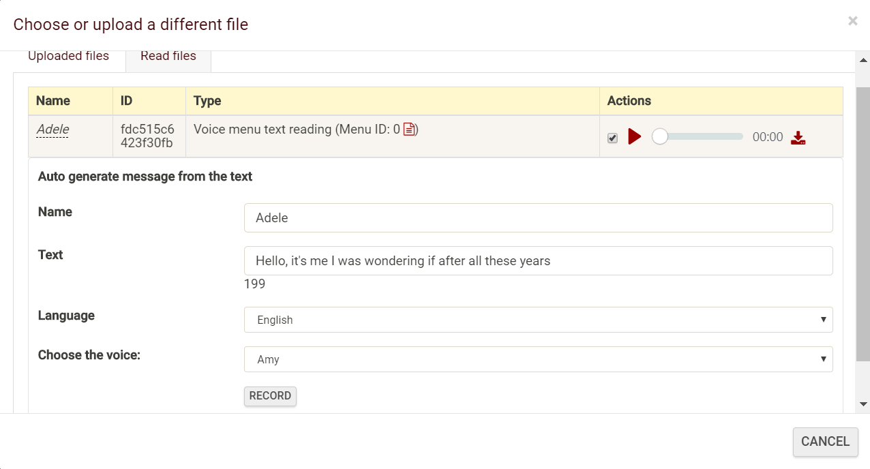This screenshot has height=469, width=870.
Task: Open the Menu ID document icon
Action: [x=409, y=130]
